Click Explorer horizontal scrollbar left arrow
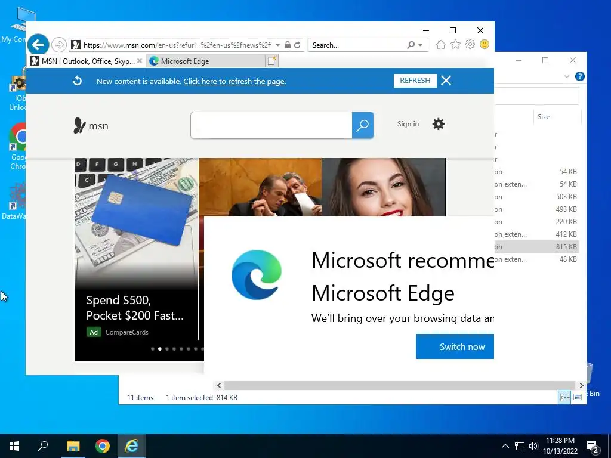 219,385
